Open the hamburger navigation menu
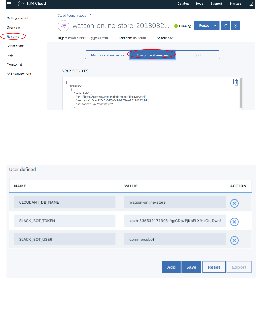This screenshot has width=256, height=330. pos(9,4)
